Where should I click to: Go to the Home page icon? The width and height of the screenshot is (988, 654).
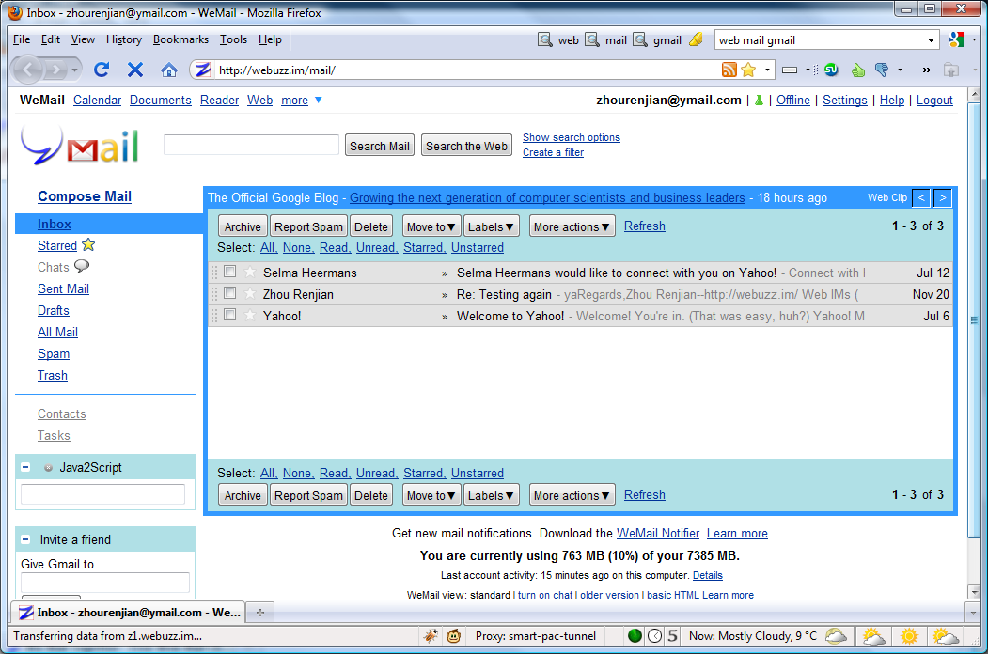pos(168,70)
